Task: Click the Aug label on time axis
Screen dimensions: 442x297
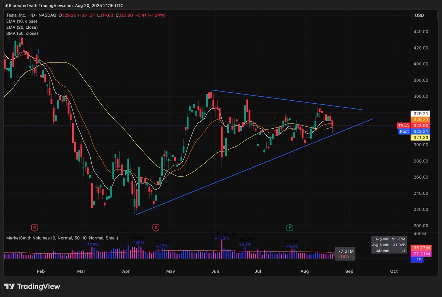Action: [x=305, y=271]
